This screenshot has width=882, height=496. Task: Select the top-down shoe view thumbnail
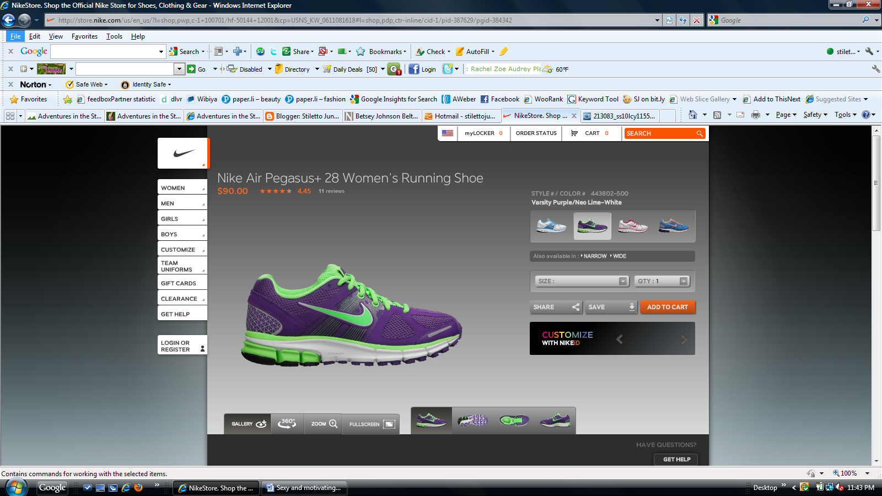pos(514,420)
